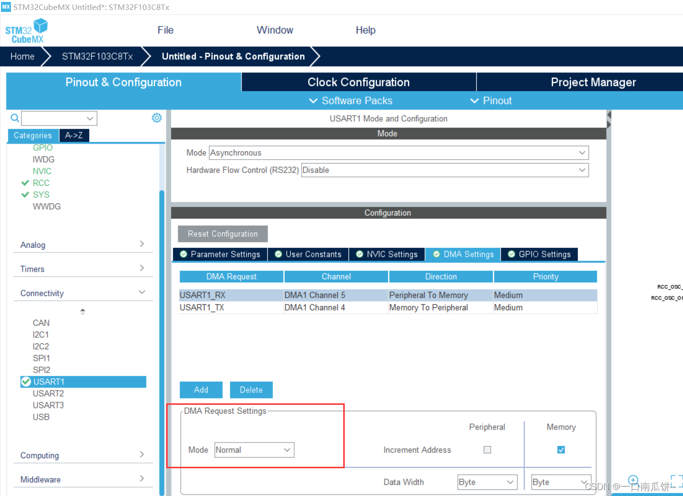Image resolution: width=683 pixels, height=496 pixels.
Task: Select CAN in the Connectivity list
Action: tap(41, 323)
